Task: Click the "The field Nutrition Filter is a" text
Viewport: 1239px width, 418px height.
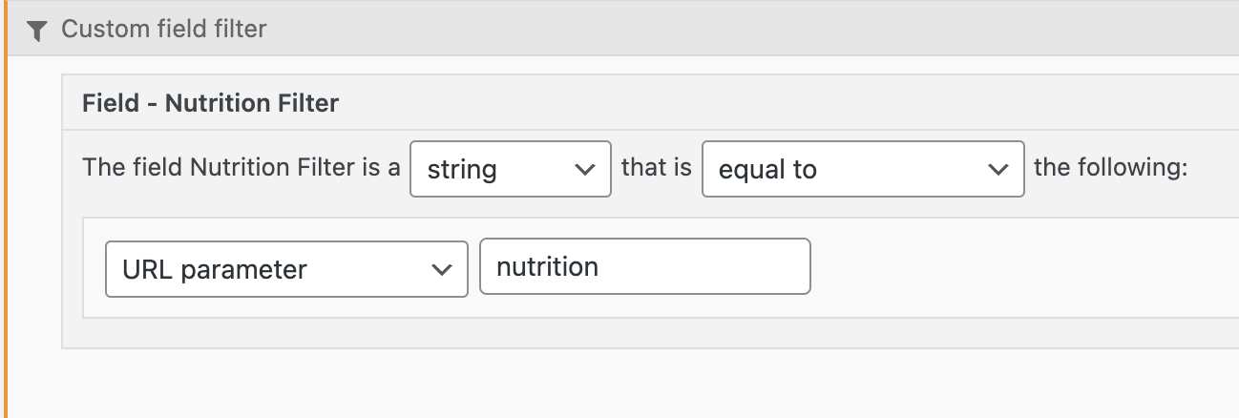Action: point(241,168)
